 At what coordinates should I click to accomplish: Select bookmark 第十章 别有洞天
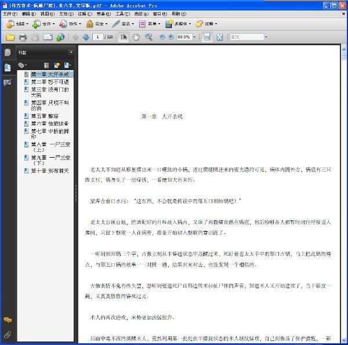click(x=50, y=170)
